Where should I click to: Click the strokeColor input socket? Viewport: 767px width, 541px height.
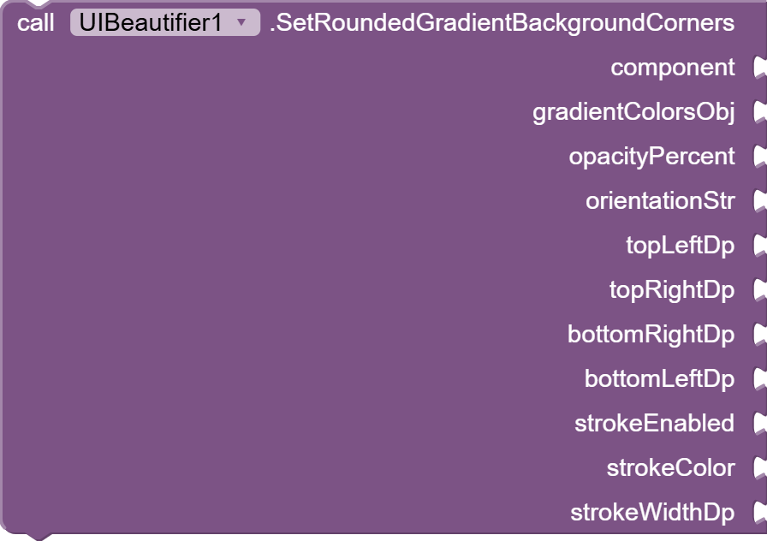758,468
